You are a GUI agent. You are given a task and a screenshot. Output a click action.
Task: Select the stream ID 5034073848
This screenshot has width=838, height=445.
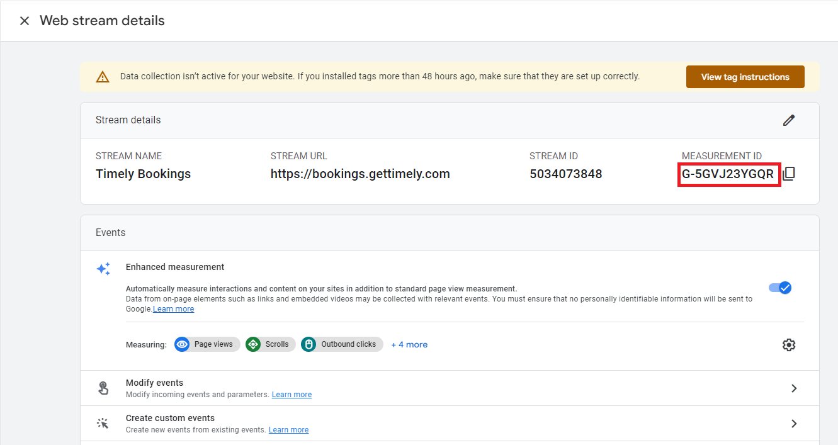click(x=565, y=174)
